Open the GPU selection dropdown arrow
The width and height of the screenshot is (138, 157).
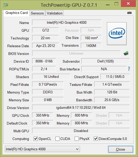pos(77,149)
